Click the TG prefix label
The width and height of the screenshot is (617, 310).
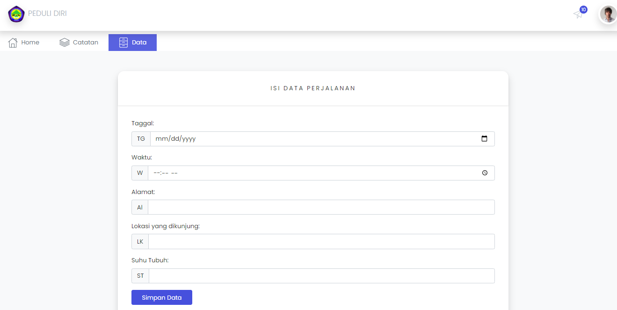140,138
